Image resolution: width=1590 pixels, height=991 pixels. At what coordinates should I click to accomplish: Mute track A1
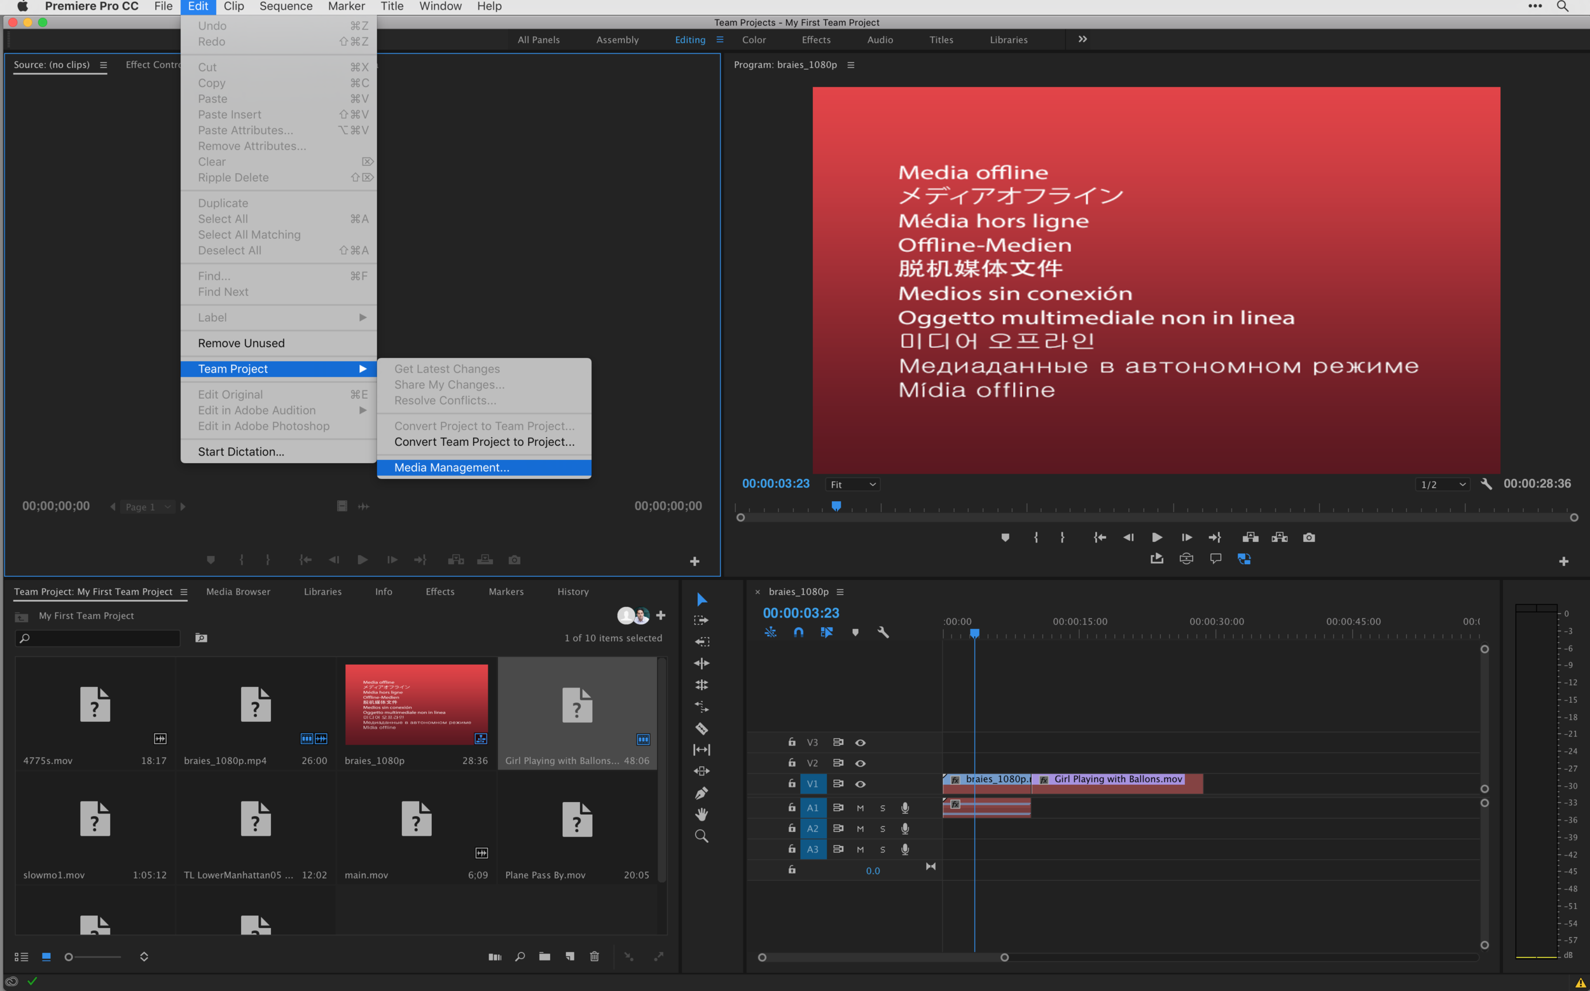click(x=860, y=808)
